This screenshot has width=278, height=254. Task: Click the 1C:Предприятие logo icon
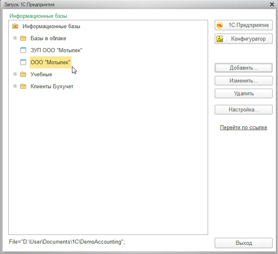(220, 25)
